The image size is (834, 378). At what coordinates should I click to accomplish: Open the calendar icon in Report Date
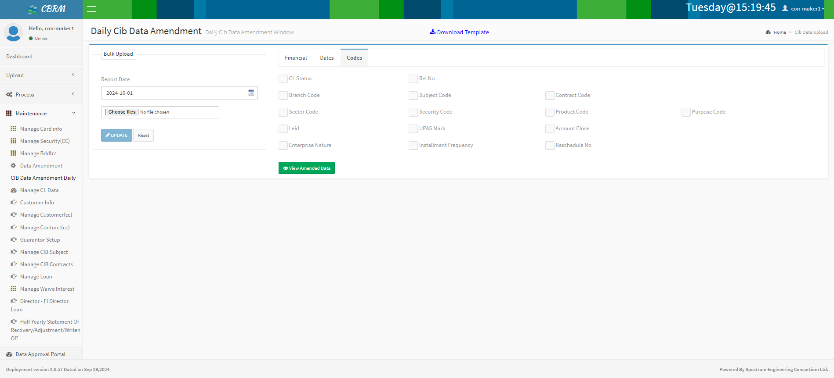pos(251,93)
